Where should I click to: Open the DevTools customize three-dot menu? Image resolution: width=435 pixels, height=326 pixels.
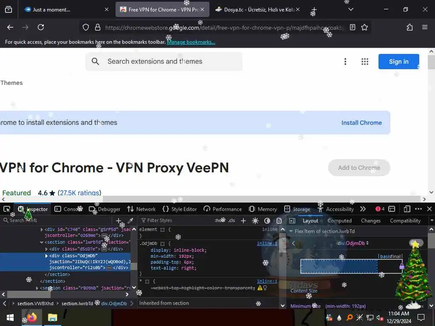point(418,209)
